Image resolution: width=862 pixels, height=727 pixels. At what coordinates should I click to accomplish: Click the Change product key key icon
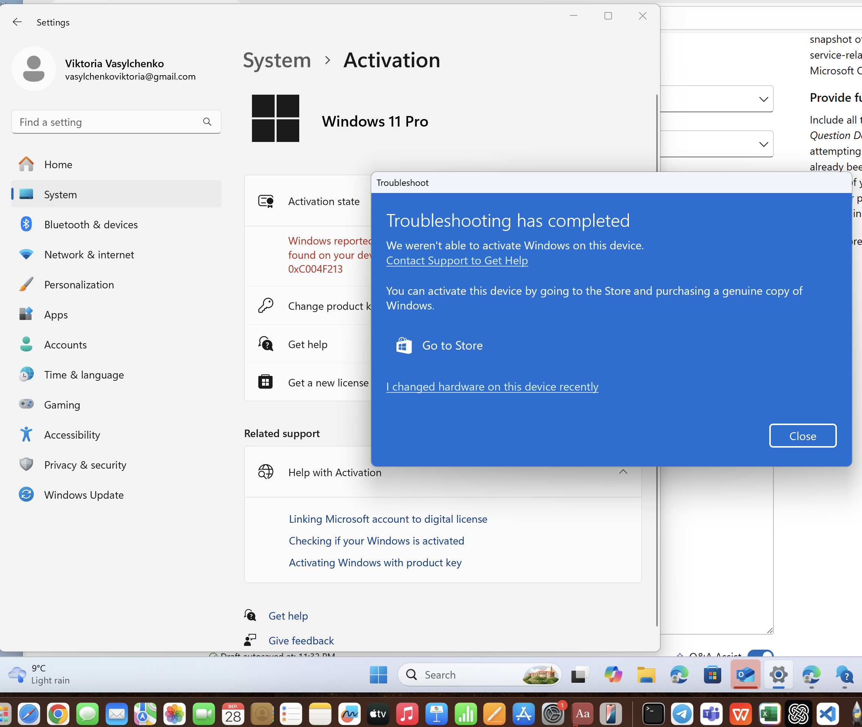pyautogui.click(x=266, y=305)
